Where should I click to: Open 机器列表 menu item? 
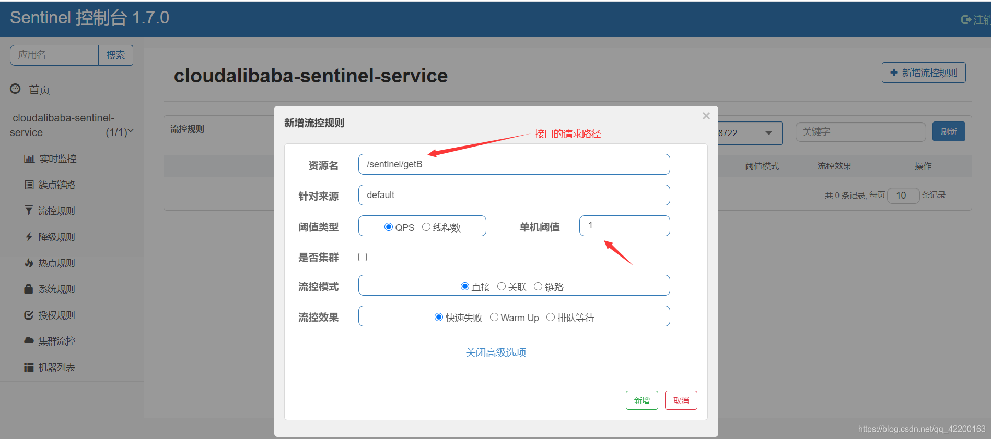[56, 367]
